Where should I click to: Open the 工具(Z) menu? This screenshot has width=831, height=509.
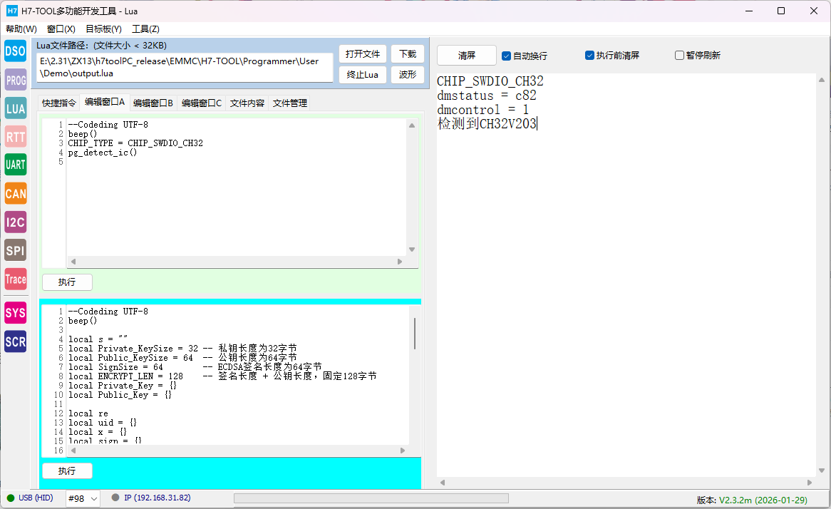pyautogui.click(x=145, y=29)
